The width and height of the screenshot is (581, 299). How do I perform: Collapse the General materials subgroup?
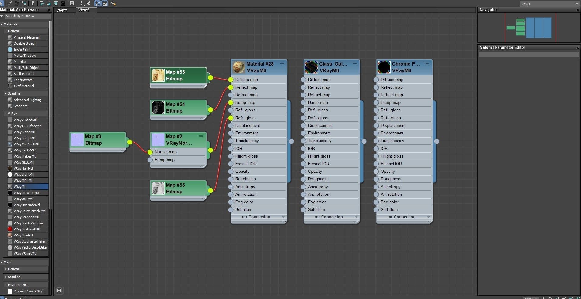pos(6,31)
